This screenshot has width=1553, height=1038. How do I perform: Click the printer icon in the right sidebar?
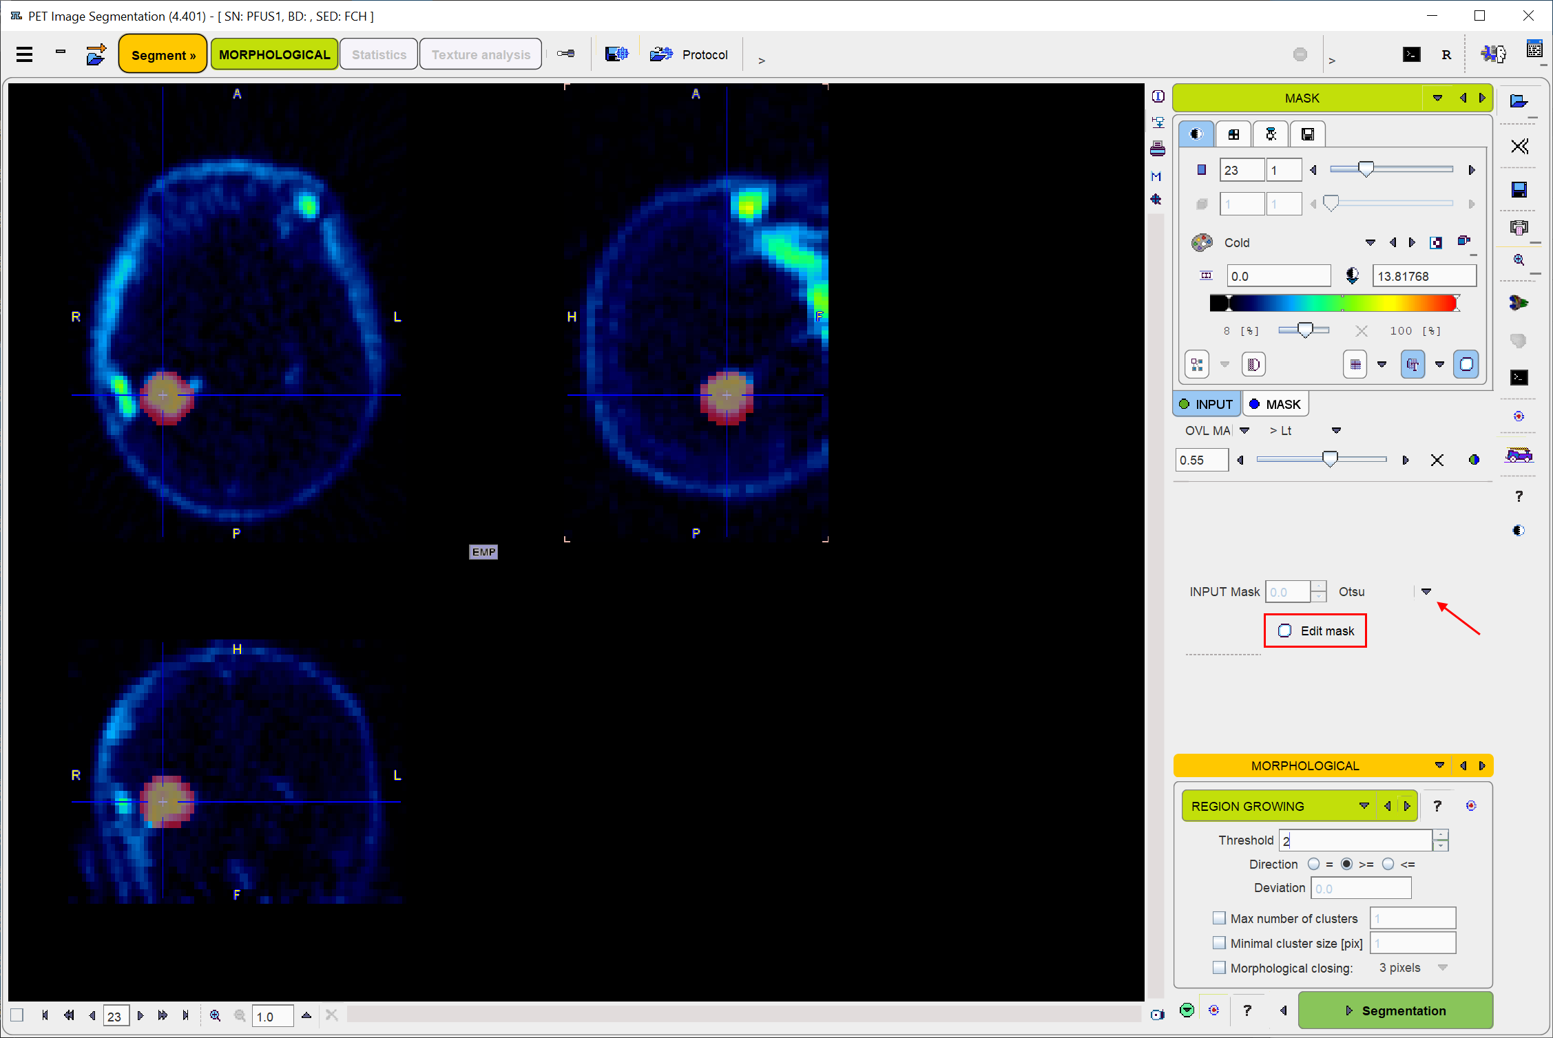click(1519, 227)
